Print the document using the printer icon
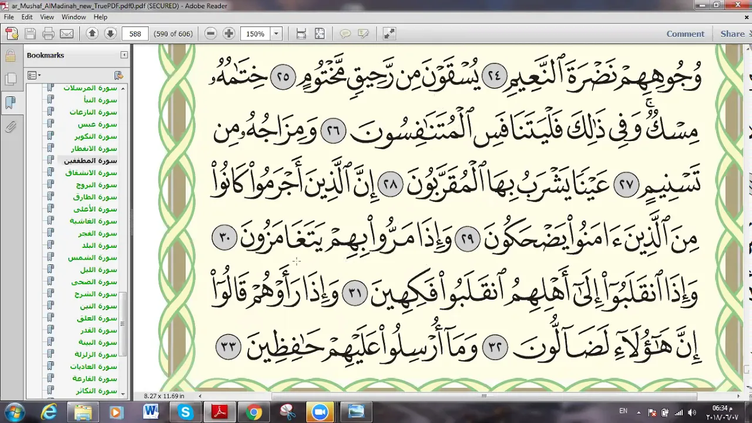Viewport: 752px width, 423px height. click(49, 34)
